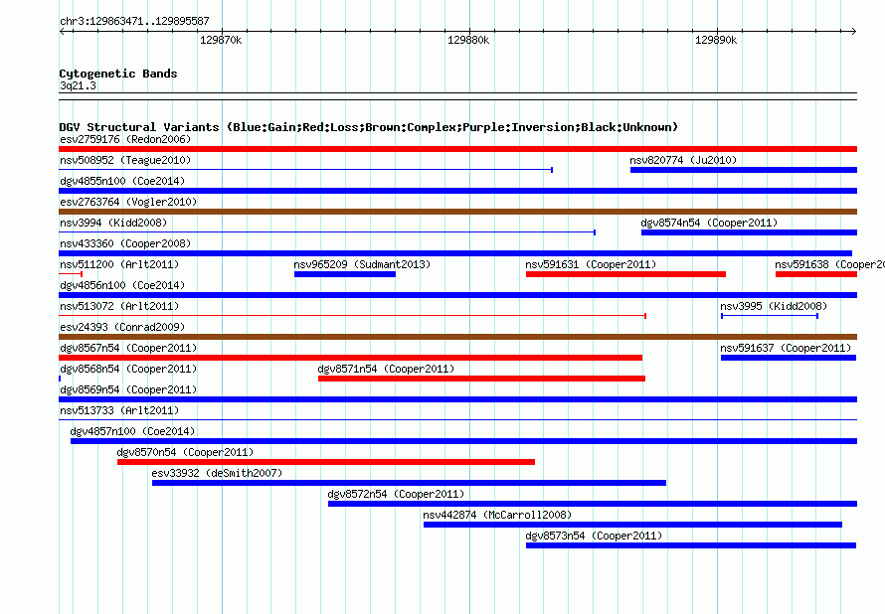Click the esv24393 (Conrad2009) brown bar
Screen dimensions: 885x614
457,337
